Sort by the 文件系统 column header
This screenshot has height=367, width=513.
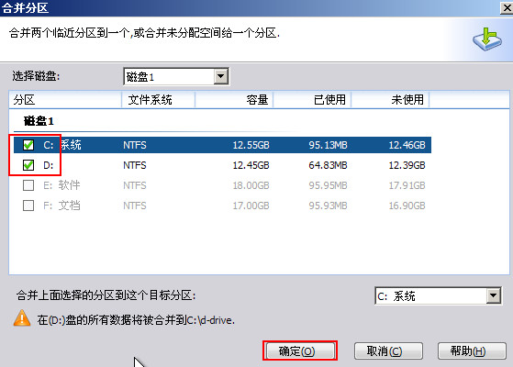[159, 100]
